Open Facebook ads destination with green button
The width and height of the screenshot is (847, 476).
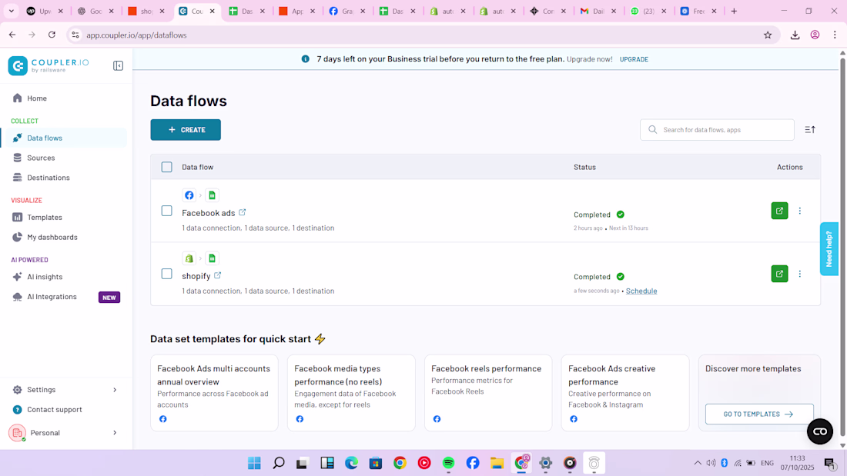pyautogui.click(x=779, y=211)
